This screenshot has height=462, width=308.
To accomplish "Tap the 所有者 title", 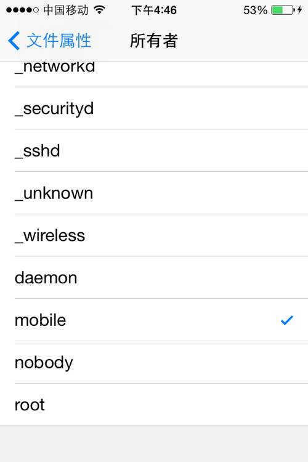I will coord(154,41).
